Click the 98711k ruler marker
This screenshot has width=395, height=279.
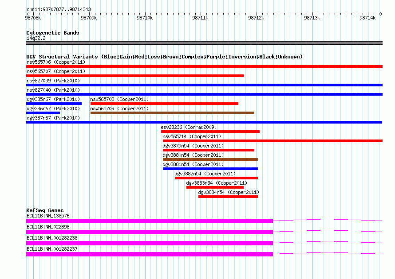pyautogui.click(x=200, y=18)
